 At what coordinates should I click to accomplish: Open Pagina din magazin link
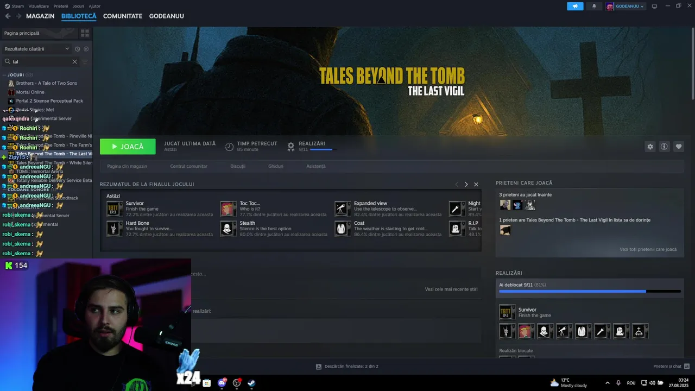(127, 166)
